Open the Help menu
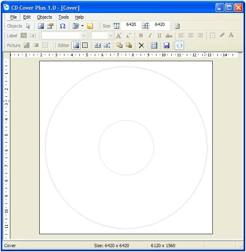Image resolution: width=246 pixels, height=252 pixels. pos(79,17)
